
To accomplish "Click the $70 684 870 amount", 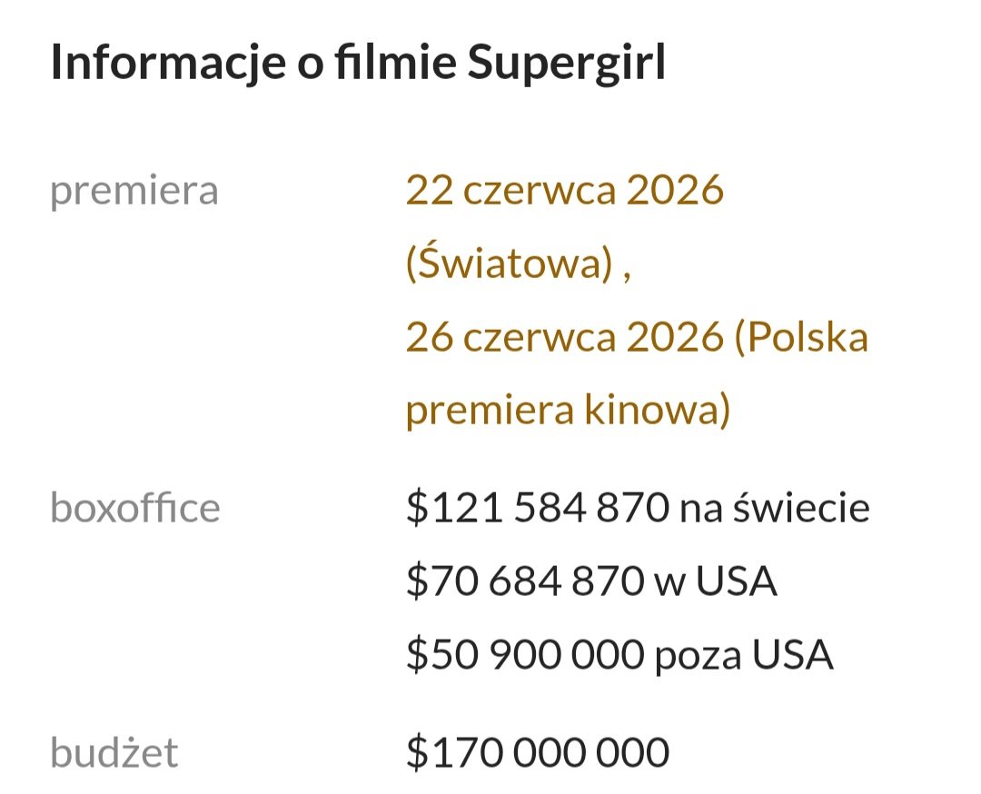I will click(x=525, y=581).
